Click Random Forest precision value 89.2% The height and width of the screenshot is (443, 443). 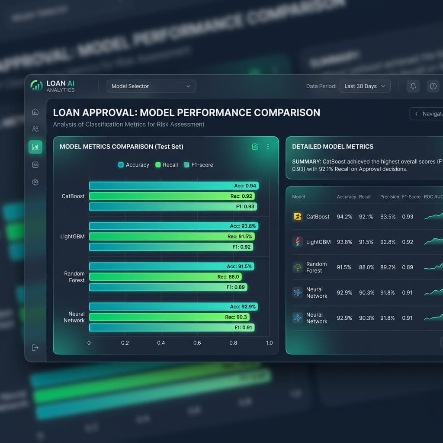coord(388,267)
